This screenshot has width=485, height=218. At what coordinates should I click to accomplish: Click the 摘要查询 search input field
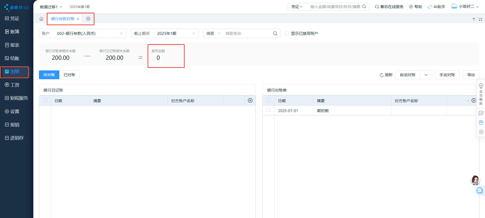248,34
